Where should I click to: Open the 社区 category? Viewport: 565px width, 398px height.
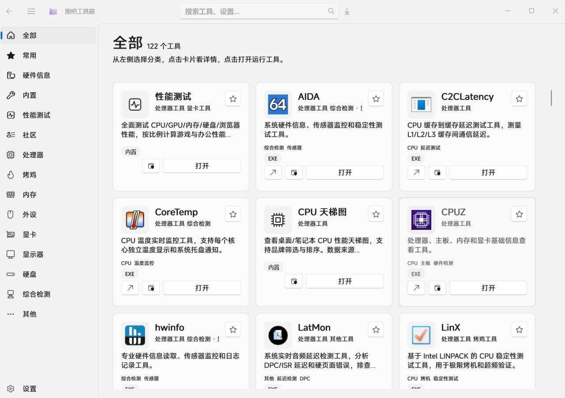point(49,135)
